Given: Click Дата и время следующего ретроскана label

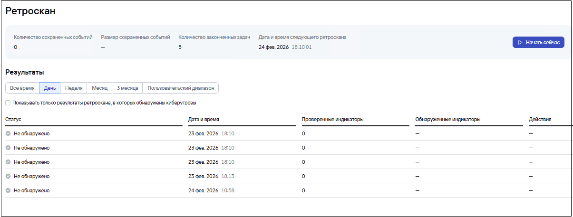Looking at the screenshot, I should (x=302, y=37).
